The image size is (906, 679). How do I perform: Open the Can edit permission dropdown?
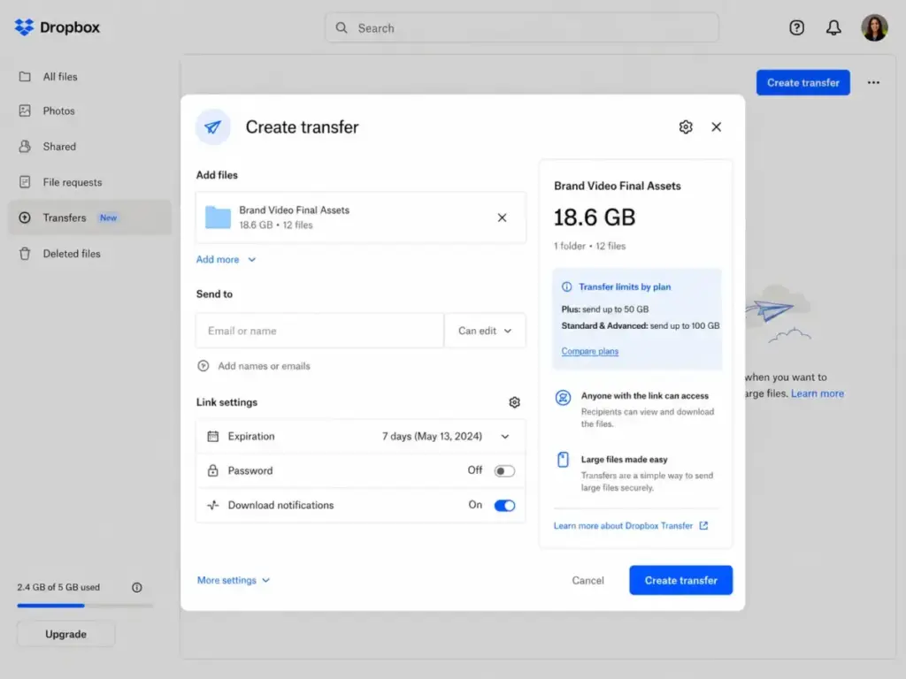pos(485,331)
